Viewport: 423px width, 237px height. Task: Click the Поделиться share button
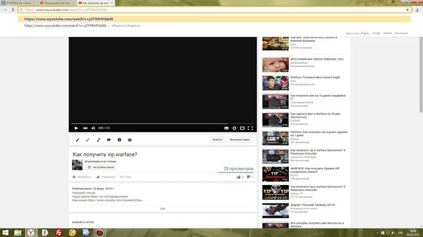point(106,177)
